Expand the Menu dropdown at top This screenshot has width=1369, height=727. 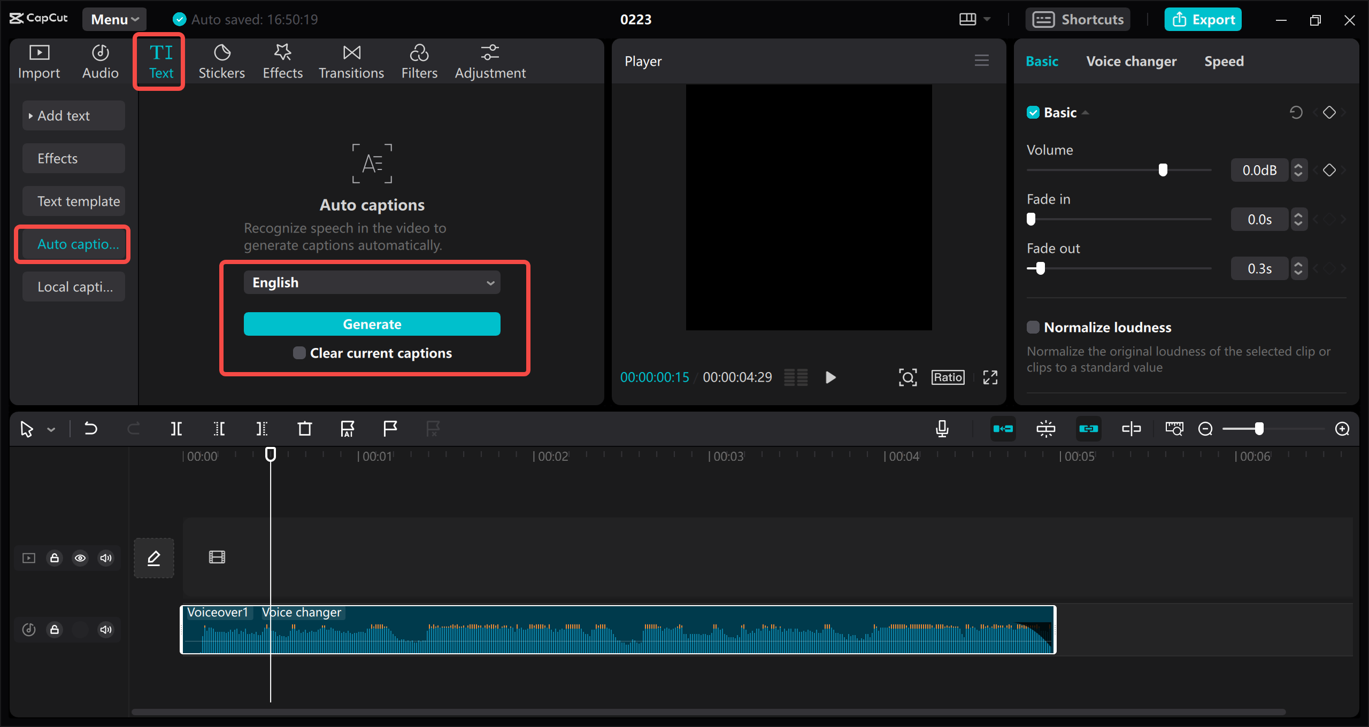(x=114, y=20)
